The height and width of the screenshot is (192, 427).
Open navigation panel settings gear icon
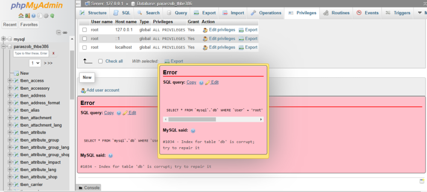coord(46,16)
